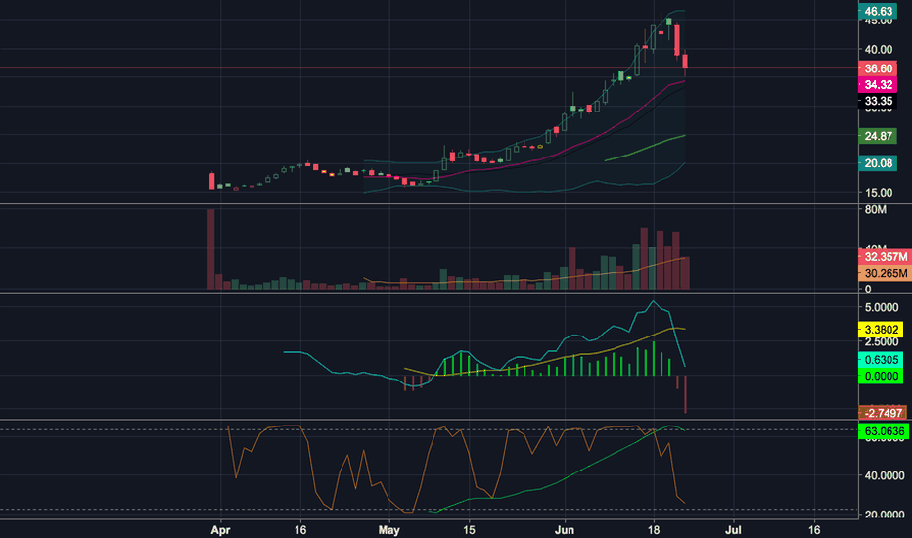912x538 pixels.
Task: Click the yellow 3.3802 signal value label
Action: tap(881, 330)
